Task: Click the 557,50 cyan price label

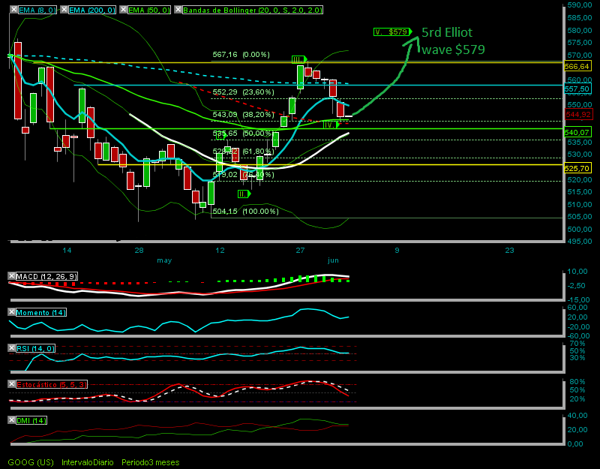Action: point(577,89)
